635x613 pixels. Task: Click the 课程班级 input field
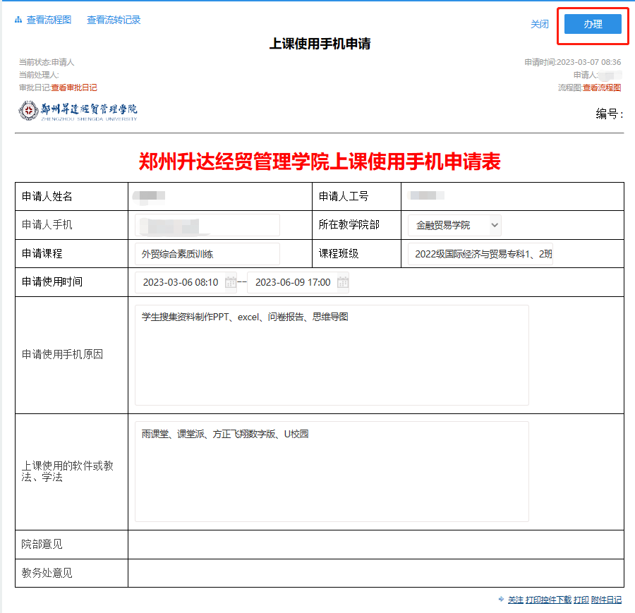[x=480, y=254]
